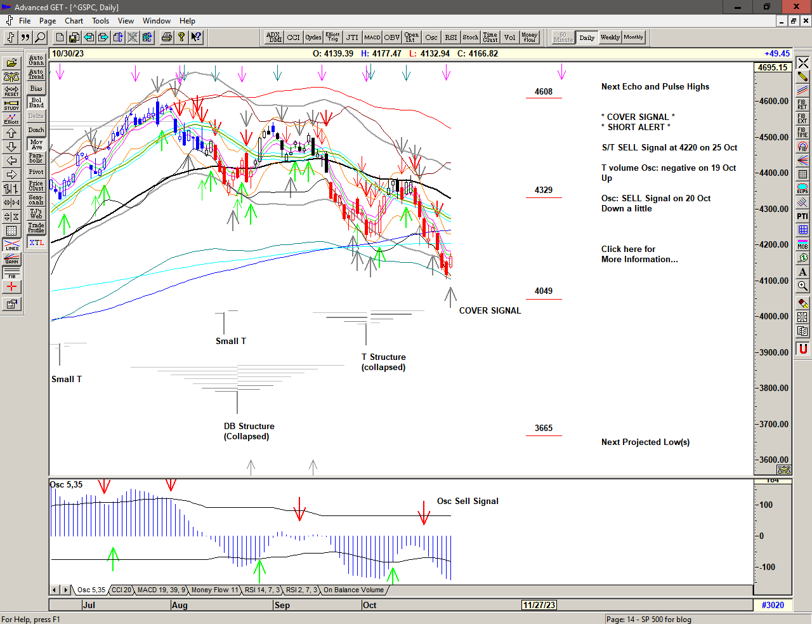The image size is (812, 624).
Task: Select the GANN drawing tool
Action: point(11,259)
